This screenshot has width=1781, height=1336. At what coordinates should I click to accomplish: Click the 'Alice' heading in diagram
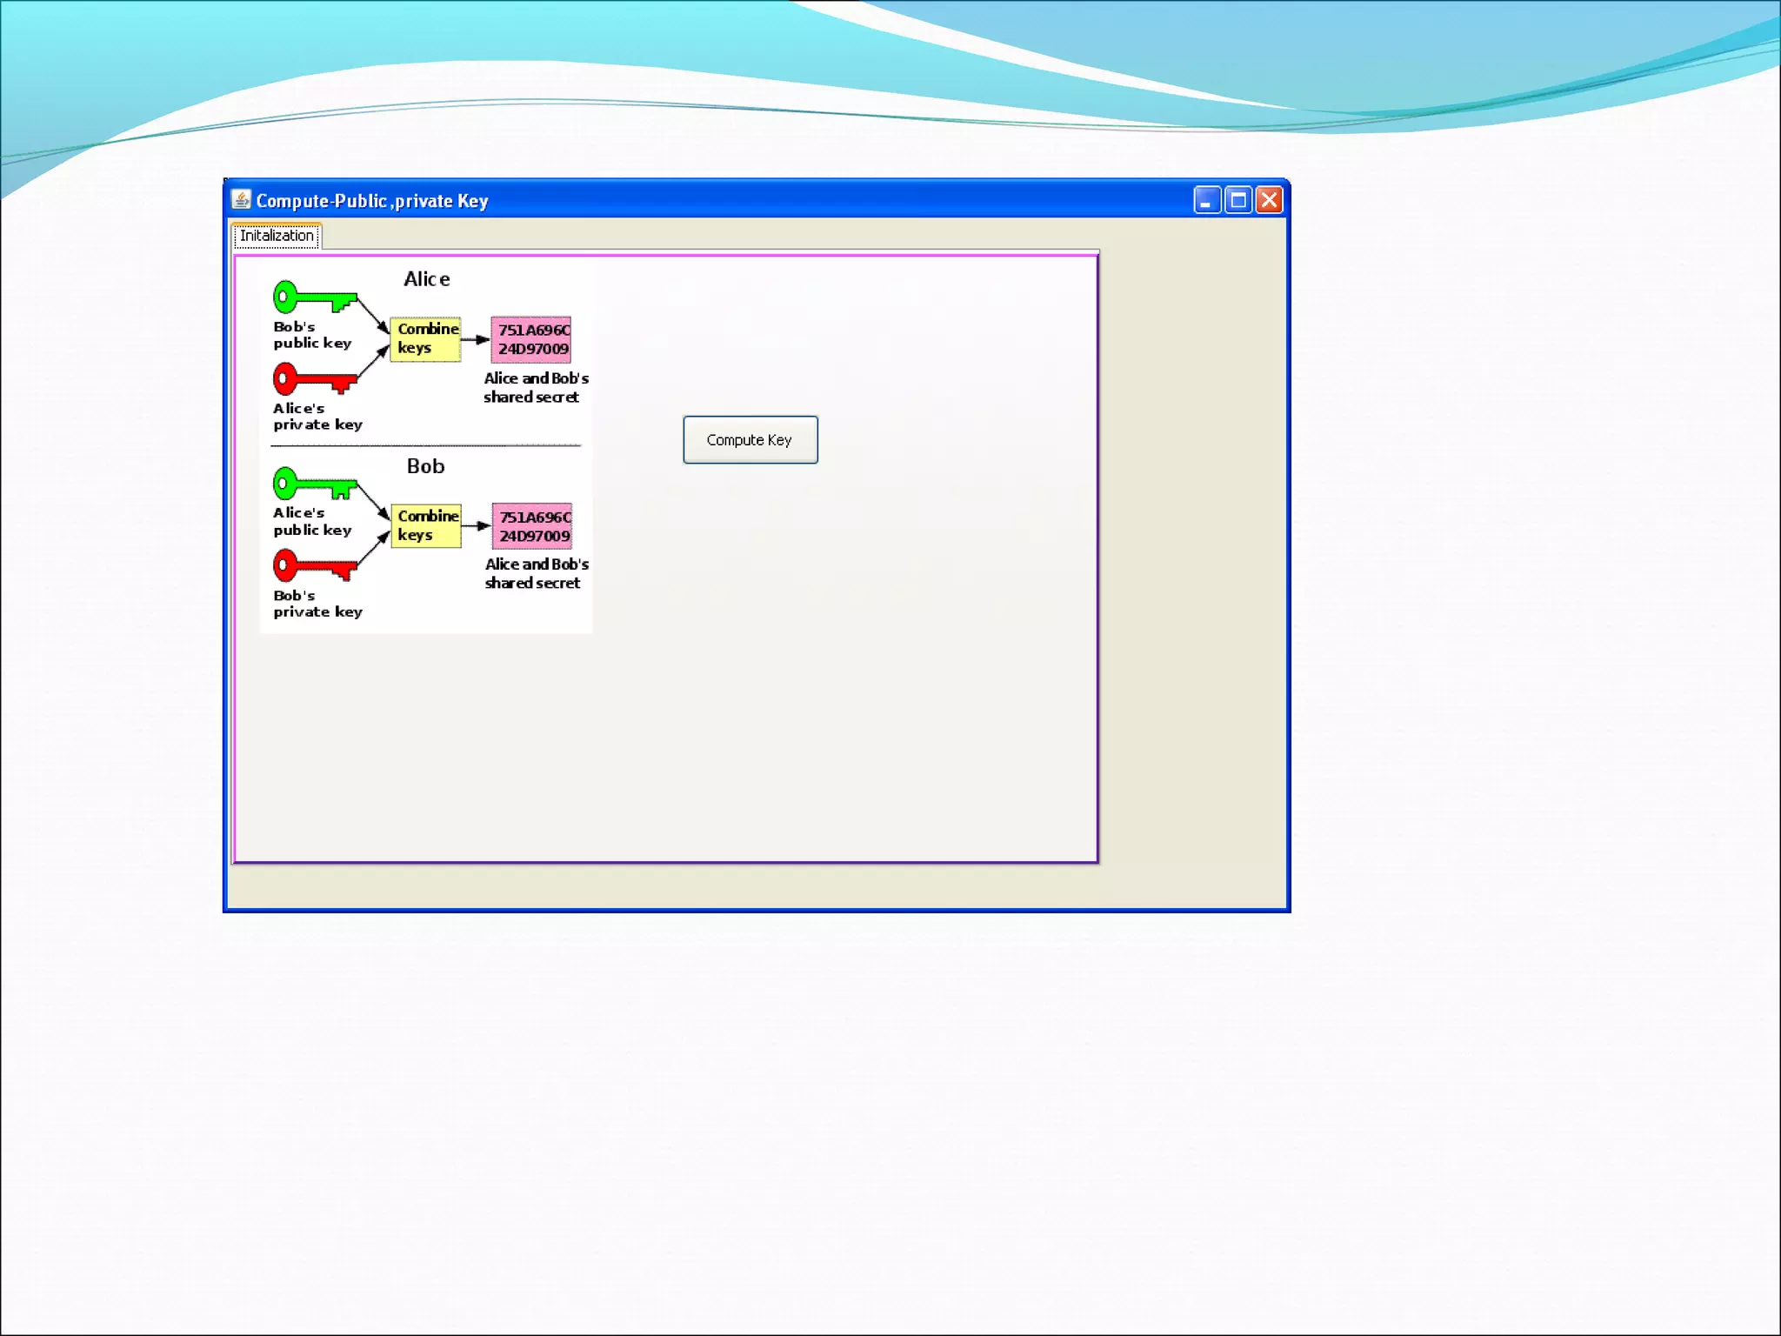coord(426,279)
